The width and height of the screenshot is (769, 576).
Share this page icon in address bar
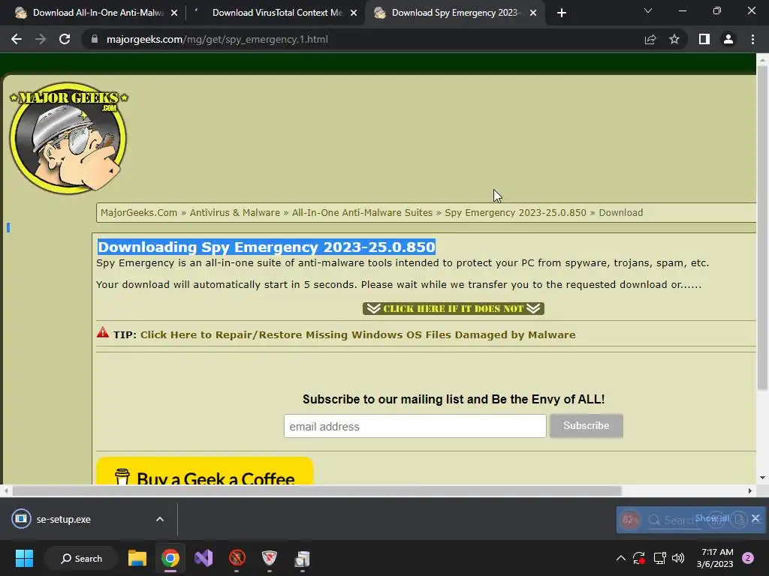[x=650, y=39]
